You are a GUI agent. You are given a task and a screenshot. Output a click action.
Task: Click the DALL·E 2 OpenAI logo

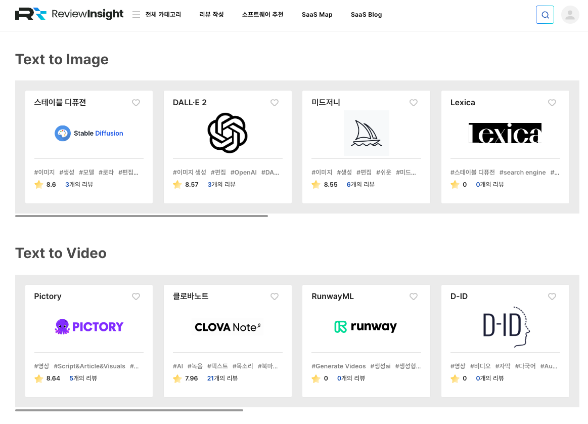pyautogui.click(x=228, y=133)
